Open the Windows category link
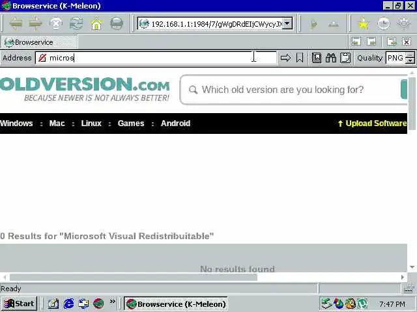Viewport: 417px width, 312px height. (x=16, y=123)
